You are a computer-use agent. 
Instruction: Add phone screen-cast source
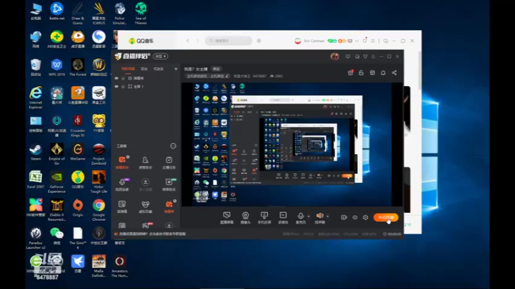click(x=264, y=218)
